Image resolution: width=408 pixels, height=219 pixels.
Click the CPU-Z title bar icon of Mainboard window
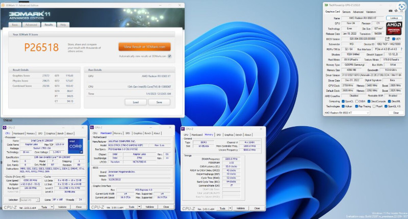pos(92,127)
